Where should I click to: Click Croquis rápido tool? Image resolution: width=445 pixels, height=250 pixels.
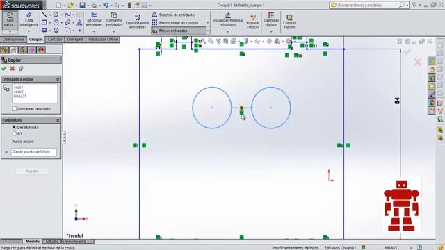point(289,22)
